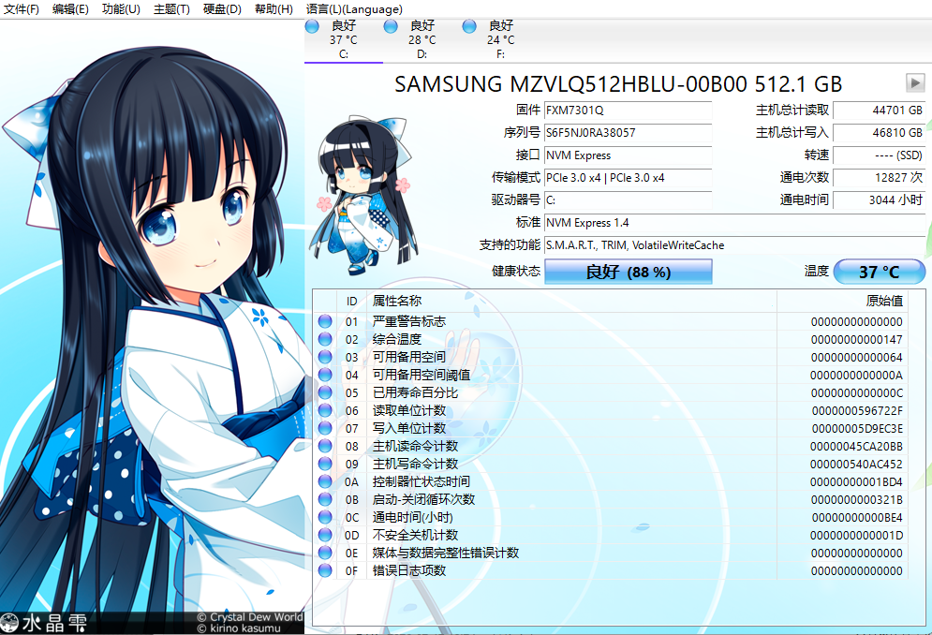Viewport: 932px width, 635px height.
Task: Select the 通电时间(小时) attribute name
Action: coord(412,517)
